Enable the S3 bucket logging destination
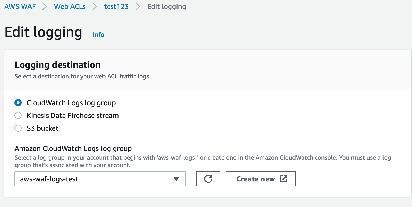This screenshot has height=207, width=412. [x=18, y=128]
